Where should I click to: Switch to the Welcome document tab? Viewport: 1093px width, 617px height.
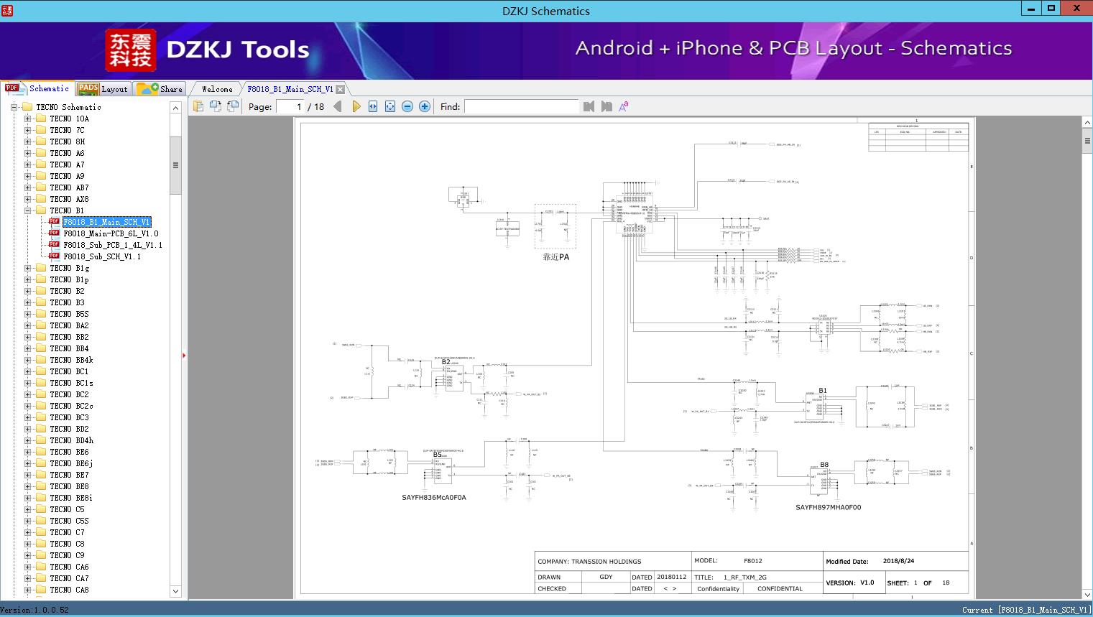click(x=216, y=89)
